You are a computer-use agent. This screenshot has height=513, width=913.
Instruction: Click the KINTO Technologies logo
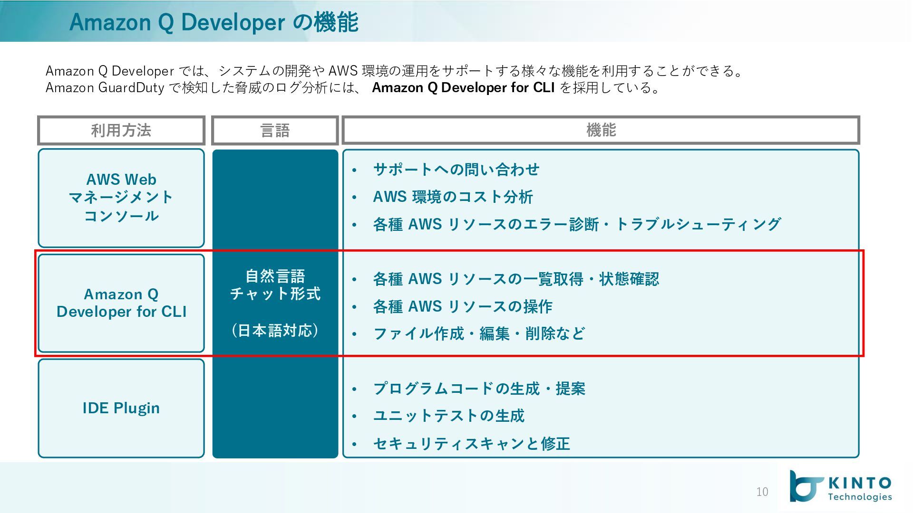pyautogui.click(x=841, y=486)
